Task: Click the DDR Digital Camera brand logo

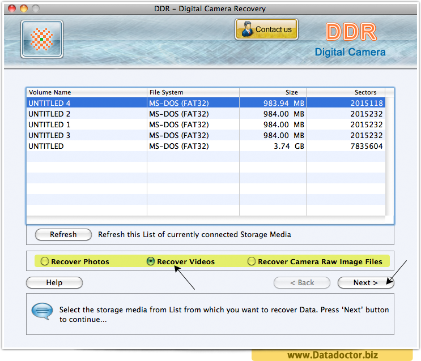Action: [350, 40]
